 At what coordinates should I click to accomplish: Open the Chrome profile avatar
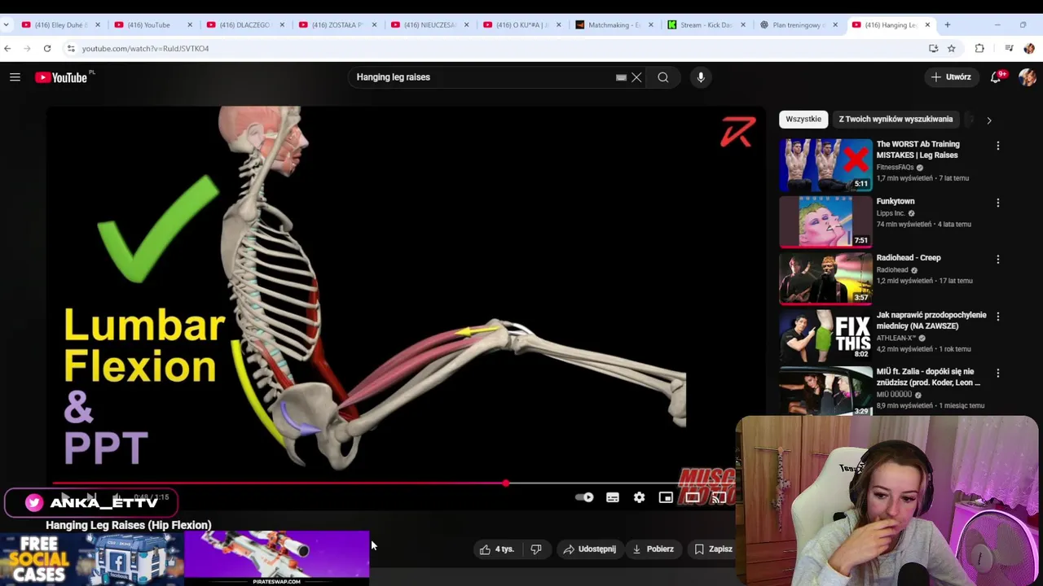(1028, 49)
